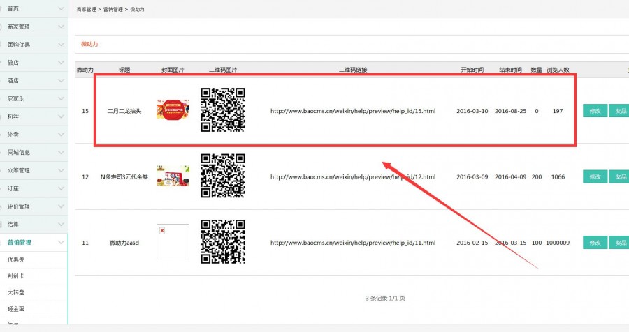Click 修改 button for 微助力aasd row

point(595,243)
